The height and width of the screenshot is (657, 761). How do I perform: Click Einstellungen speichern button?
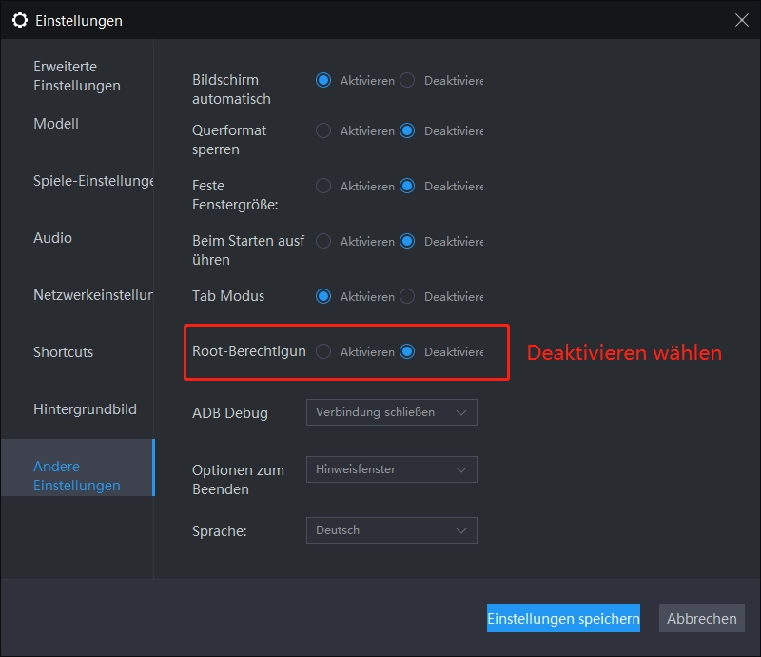pos(563,618)
